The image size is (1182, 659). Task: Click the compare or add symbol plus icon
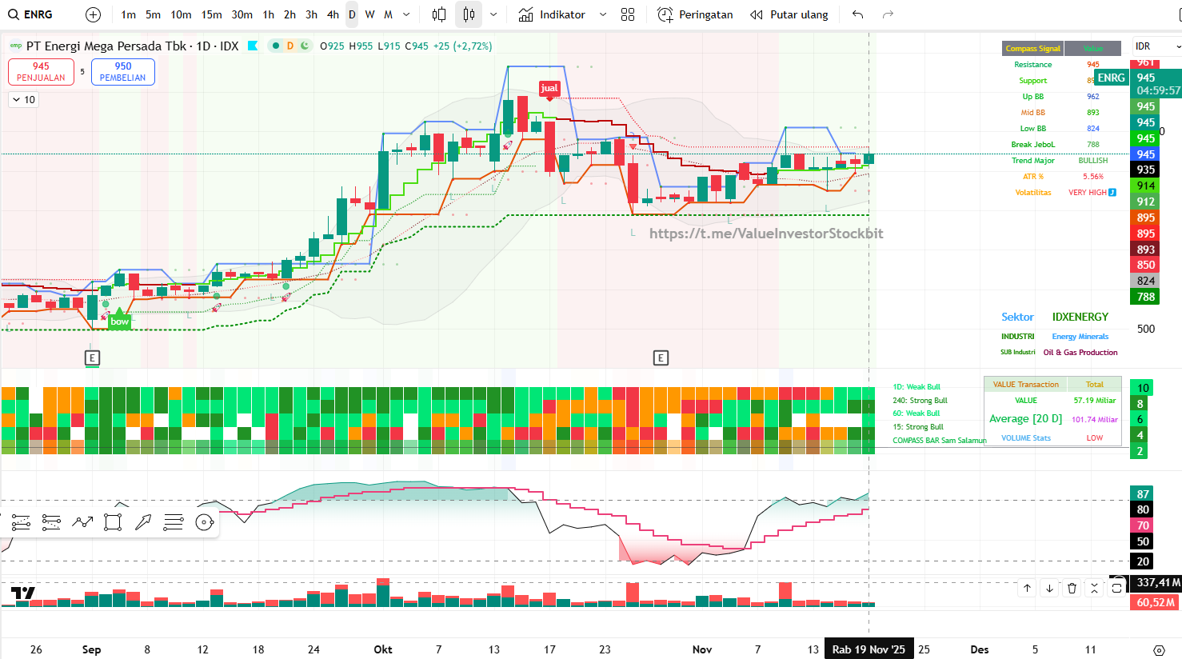pos(93,14)
